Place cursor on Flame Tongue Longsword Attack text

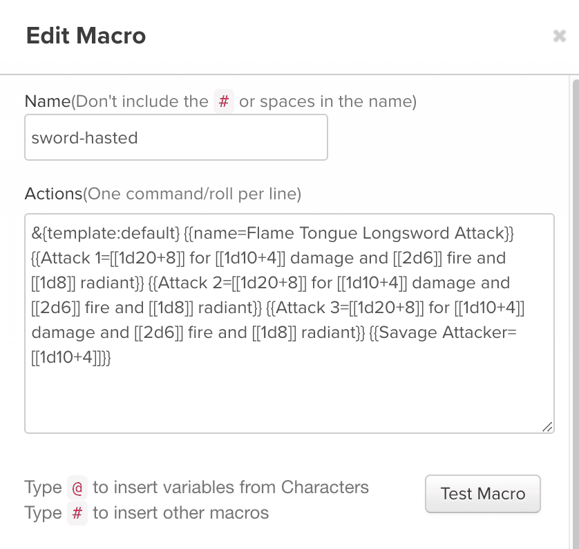click(x=376, y=233)
